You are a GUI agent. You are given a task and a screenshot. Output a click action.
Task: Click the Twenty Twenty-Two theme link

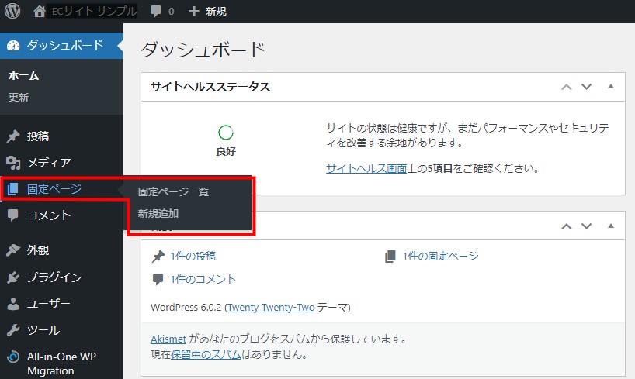coord(270,307)
